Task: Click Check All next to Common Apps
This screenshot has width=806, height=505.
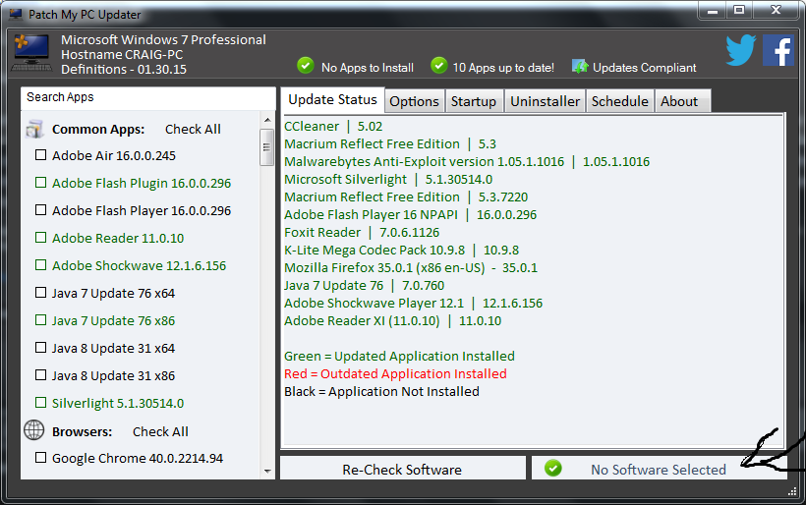Action: pyautogui.click(x=193, y=130)
